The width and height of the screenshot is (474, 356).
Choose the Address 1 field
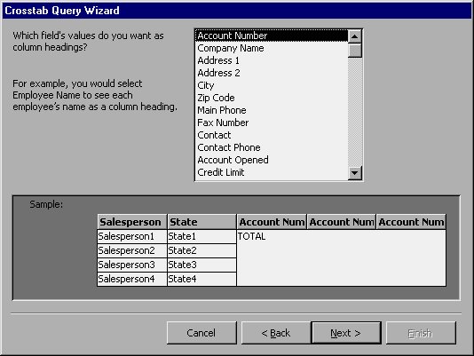pos(272,60)
